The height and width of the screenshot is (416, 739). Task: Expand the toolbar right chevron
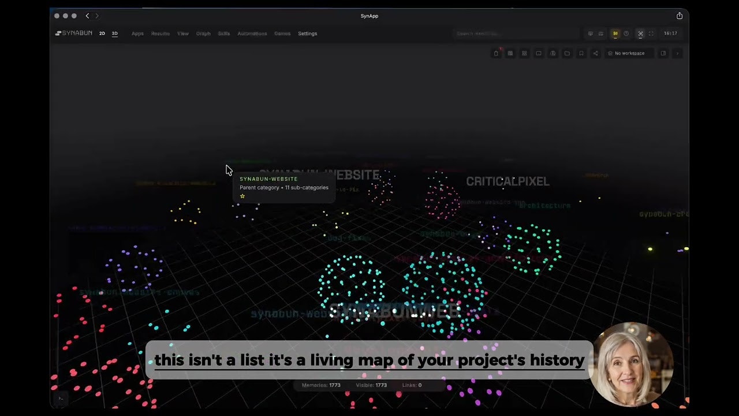point(677,53)
